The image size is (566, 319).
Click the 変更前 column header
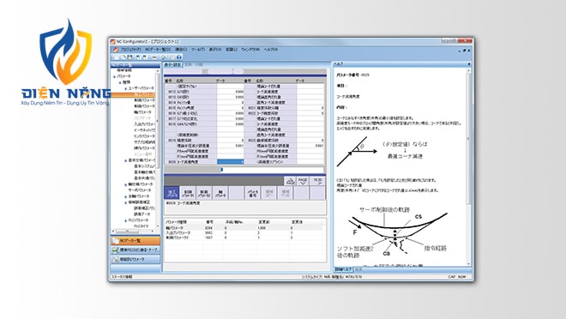(263, 222)
